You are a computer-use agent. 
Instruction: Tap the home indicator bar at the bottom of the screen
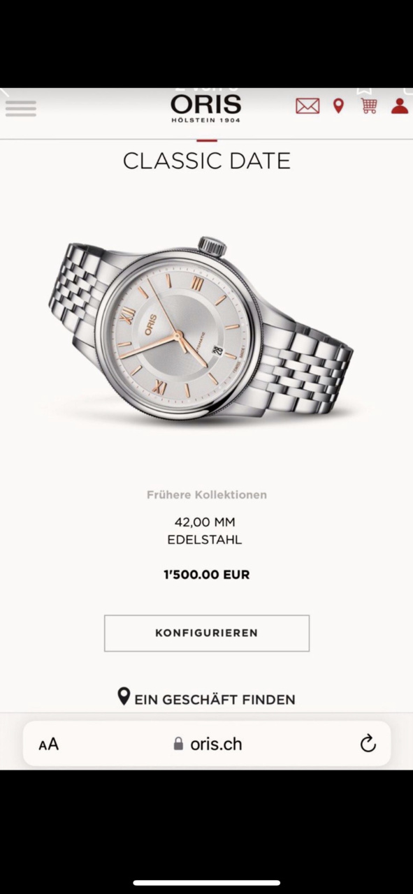tap(207, 883)
